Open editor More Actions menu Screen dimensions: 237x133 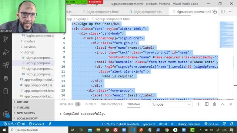pos(230,11)
